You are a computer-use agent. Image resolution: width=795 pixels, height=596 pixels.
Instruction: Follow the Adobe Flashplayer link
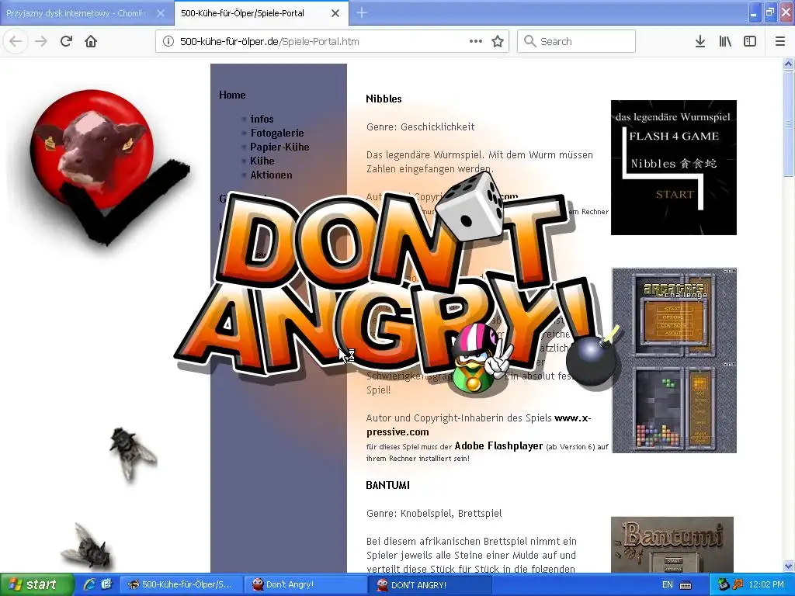point(499,446)
